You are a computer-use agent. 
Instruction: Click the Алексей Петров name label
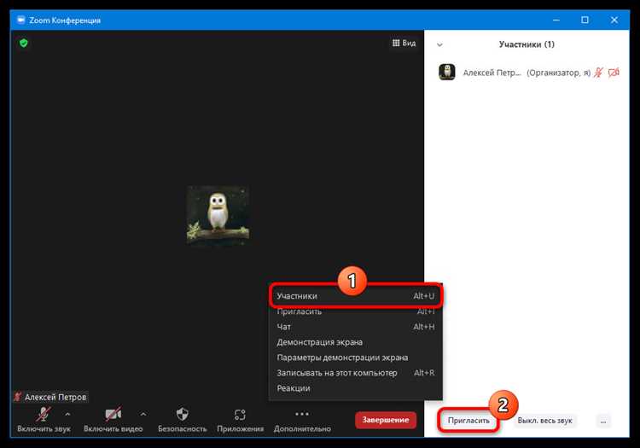point(55,397)
